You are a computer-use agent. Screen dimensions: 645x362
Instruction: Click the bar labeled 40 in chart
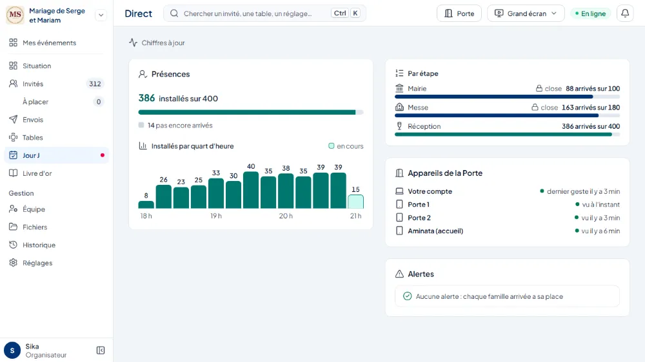click(251, 190)
